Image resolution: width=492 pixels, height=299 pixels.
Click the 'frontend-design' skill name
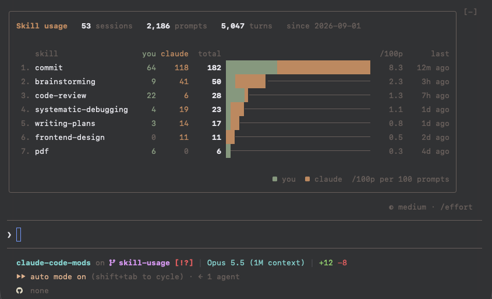70,137
